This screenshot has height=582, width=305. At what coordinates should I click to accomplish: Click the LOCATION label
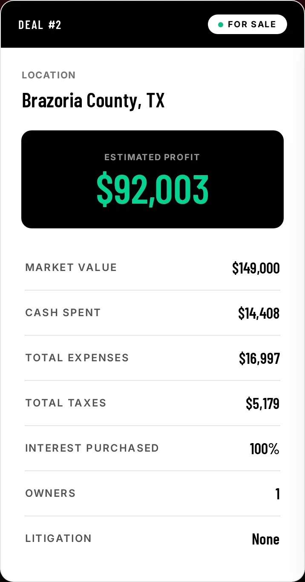point(49,75)
